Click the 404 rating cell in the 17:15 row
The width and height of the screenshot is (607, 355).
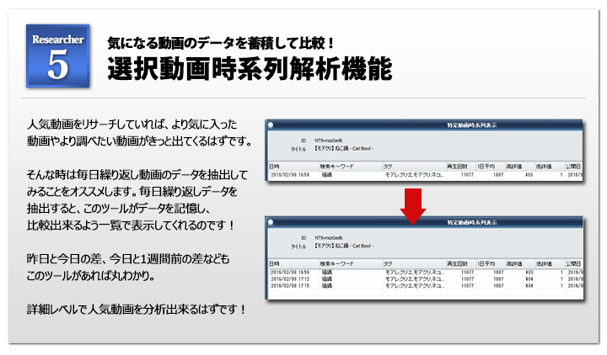529,286
